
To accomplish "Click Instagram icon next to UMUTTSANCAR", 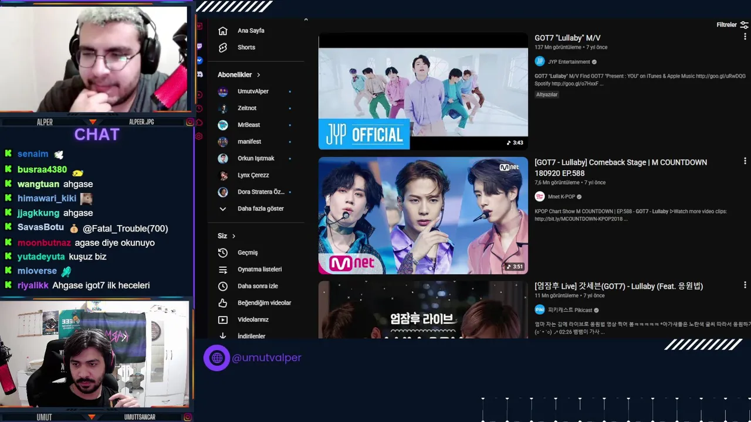I will tap(188, 417).
